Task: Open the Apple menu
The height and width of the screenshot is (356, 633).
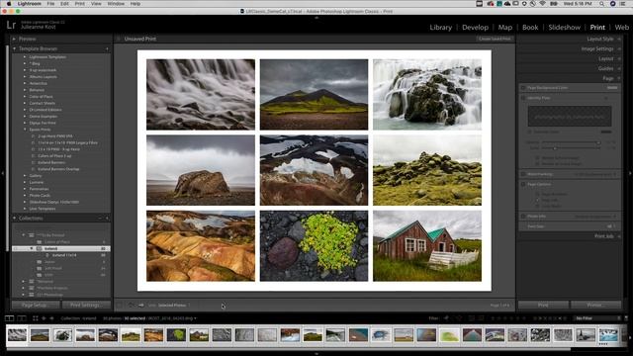Action: coord(9,4)
